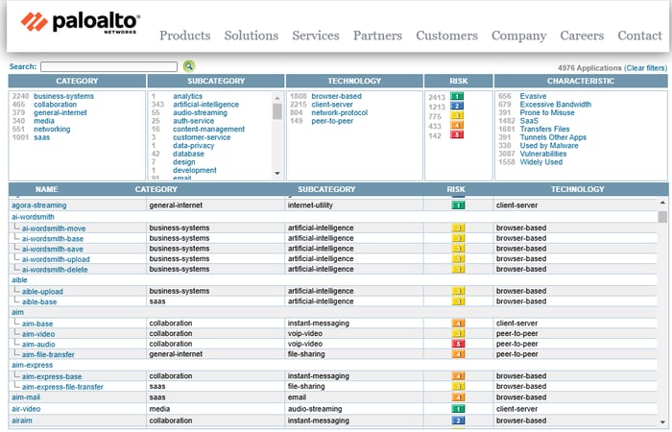The width and height of the screenshot is (672, 432).
Task: Click subcategory list scroll down arrow
Action: 277,173
